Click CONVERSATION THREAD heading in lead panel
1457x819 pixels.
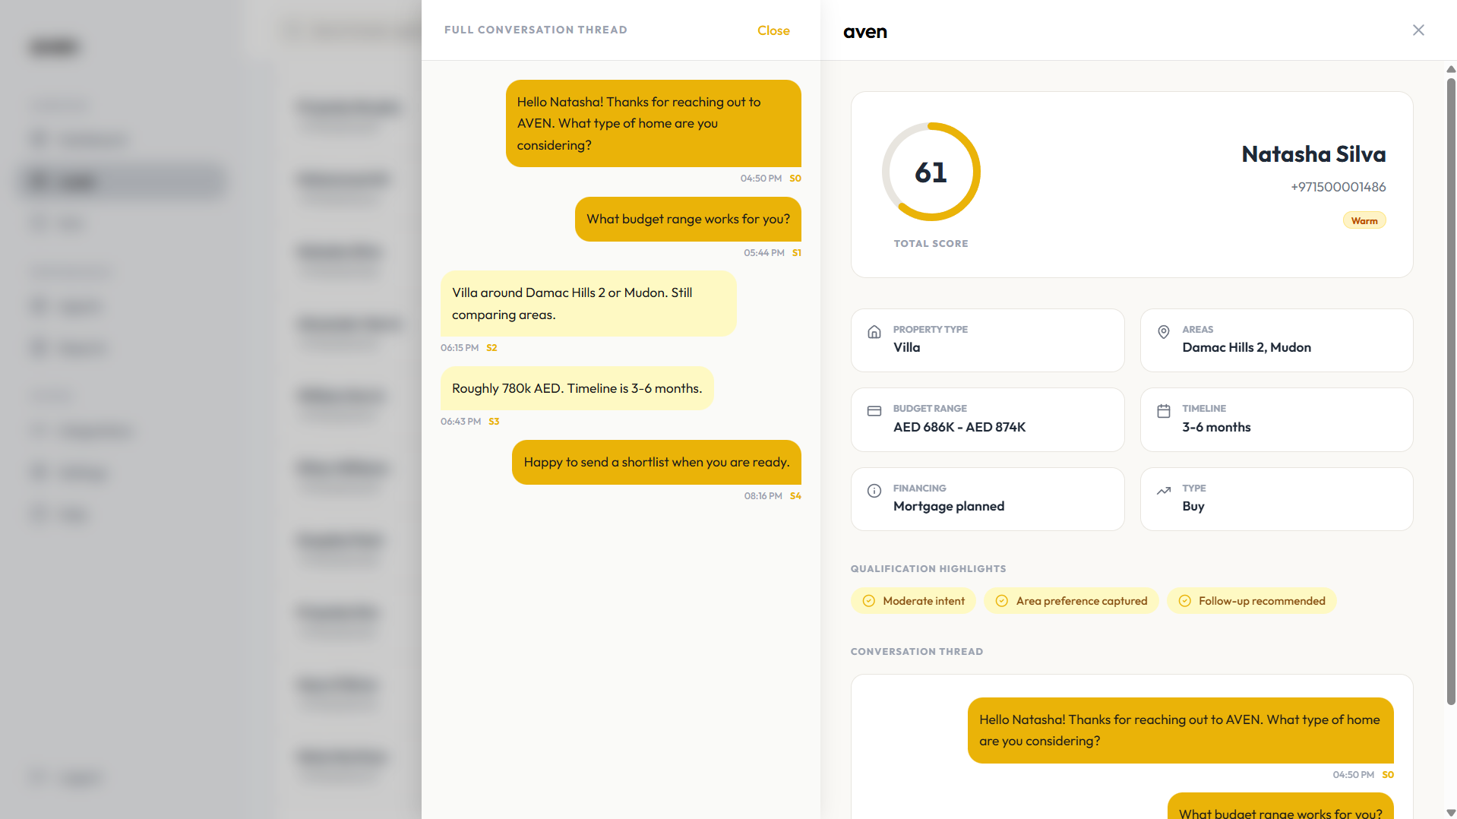click(917, 652)
